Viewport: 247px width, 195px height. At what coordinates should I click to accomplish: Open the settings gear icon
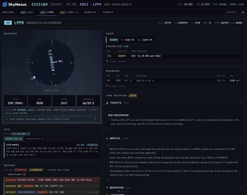[x=243, y=12]
